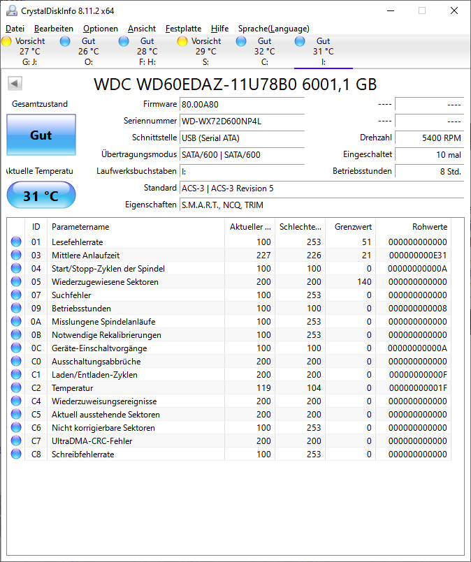Click the Übertragungsmodus field SATA/600 | SATA/600
Screen dimensions: 471x562
pyautogui.click(x=242, y=155)
